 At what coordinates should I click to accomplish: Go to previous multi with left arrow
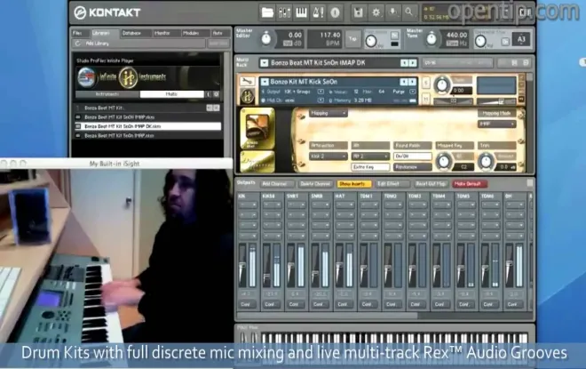point(404,63)
